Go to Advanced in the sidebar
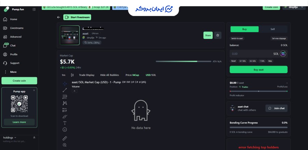This screenshot has height=150, width=308. pos(15,37)
